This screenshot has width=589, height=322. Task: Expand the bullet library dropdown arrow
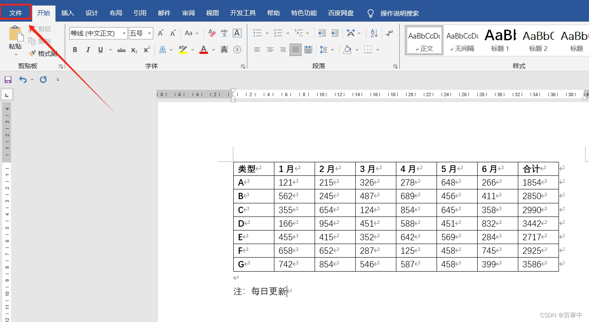pos(267,33)
